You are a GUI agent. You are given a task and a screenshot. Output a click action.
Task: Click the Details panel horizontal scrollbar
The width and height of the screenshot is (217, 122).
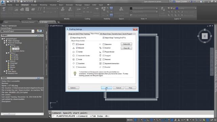pyautogui.click(x=22, y=114)
